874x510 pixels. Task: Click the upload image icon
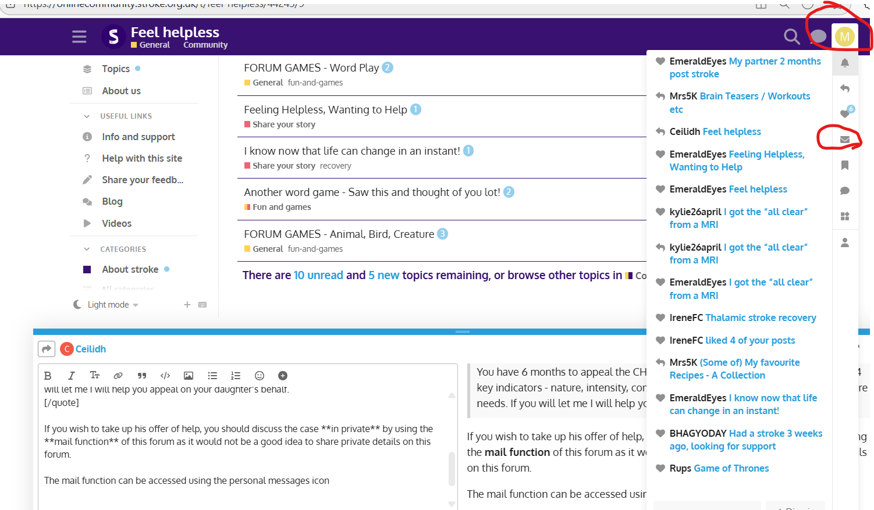(189, 376)
